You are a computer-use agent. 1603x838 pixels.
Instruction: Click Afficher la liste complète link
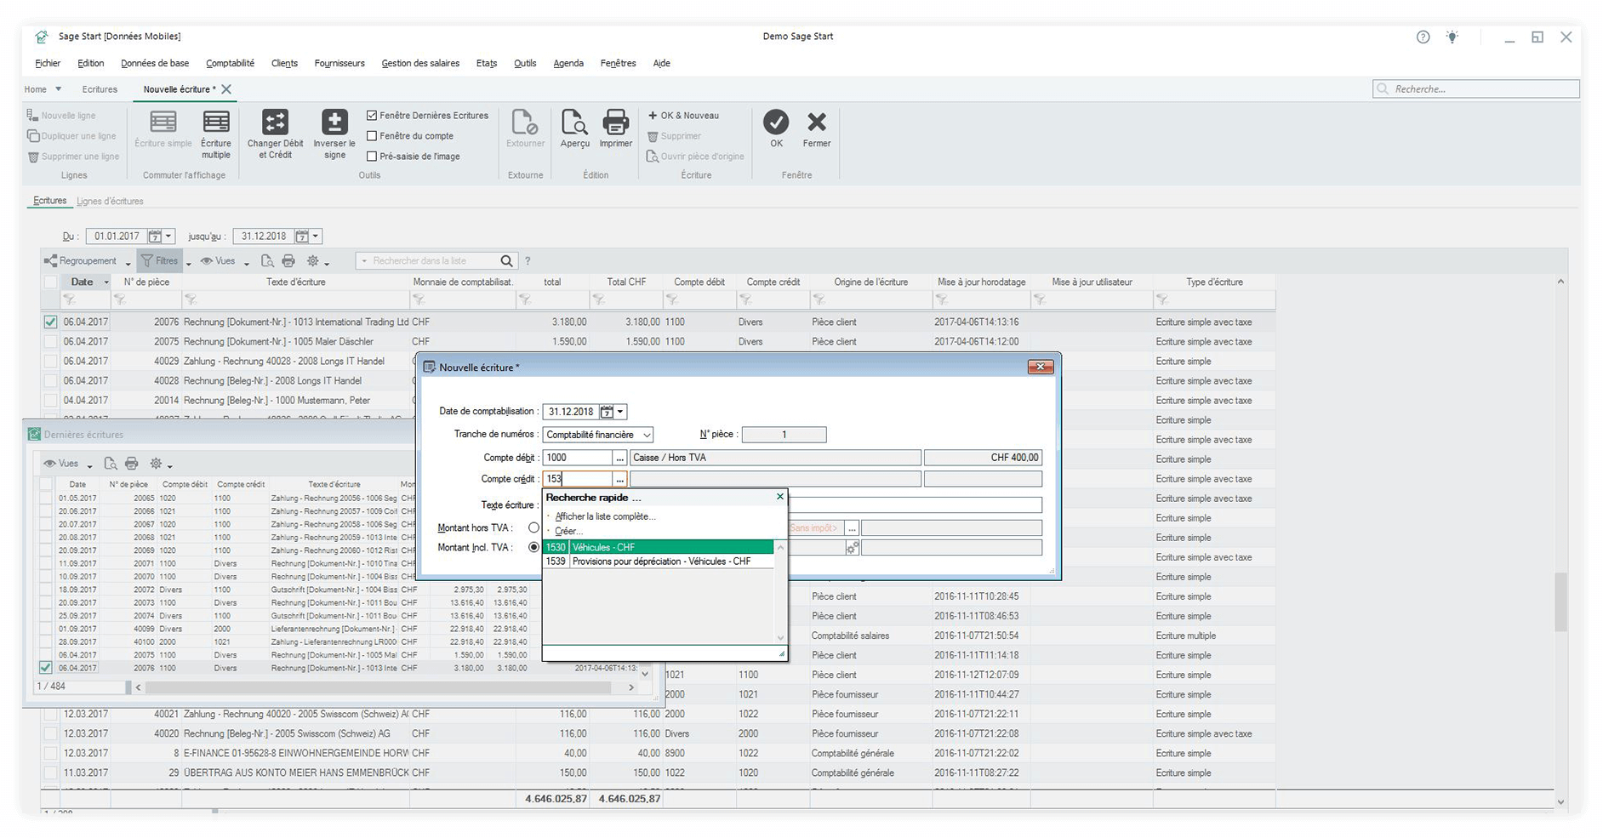(x=606, y=516)
